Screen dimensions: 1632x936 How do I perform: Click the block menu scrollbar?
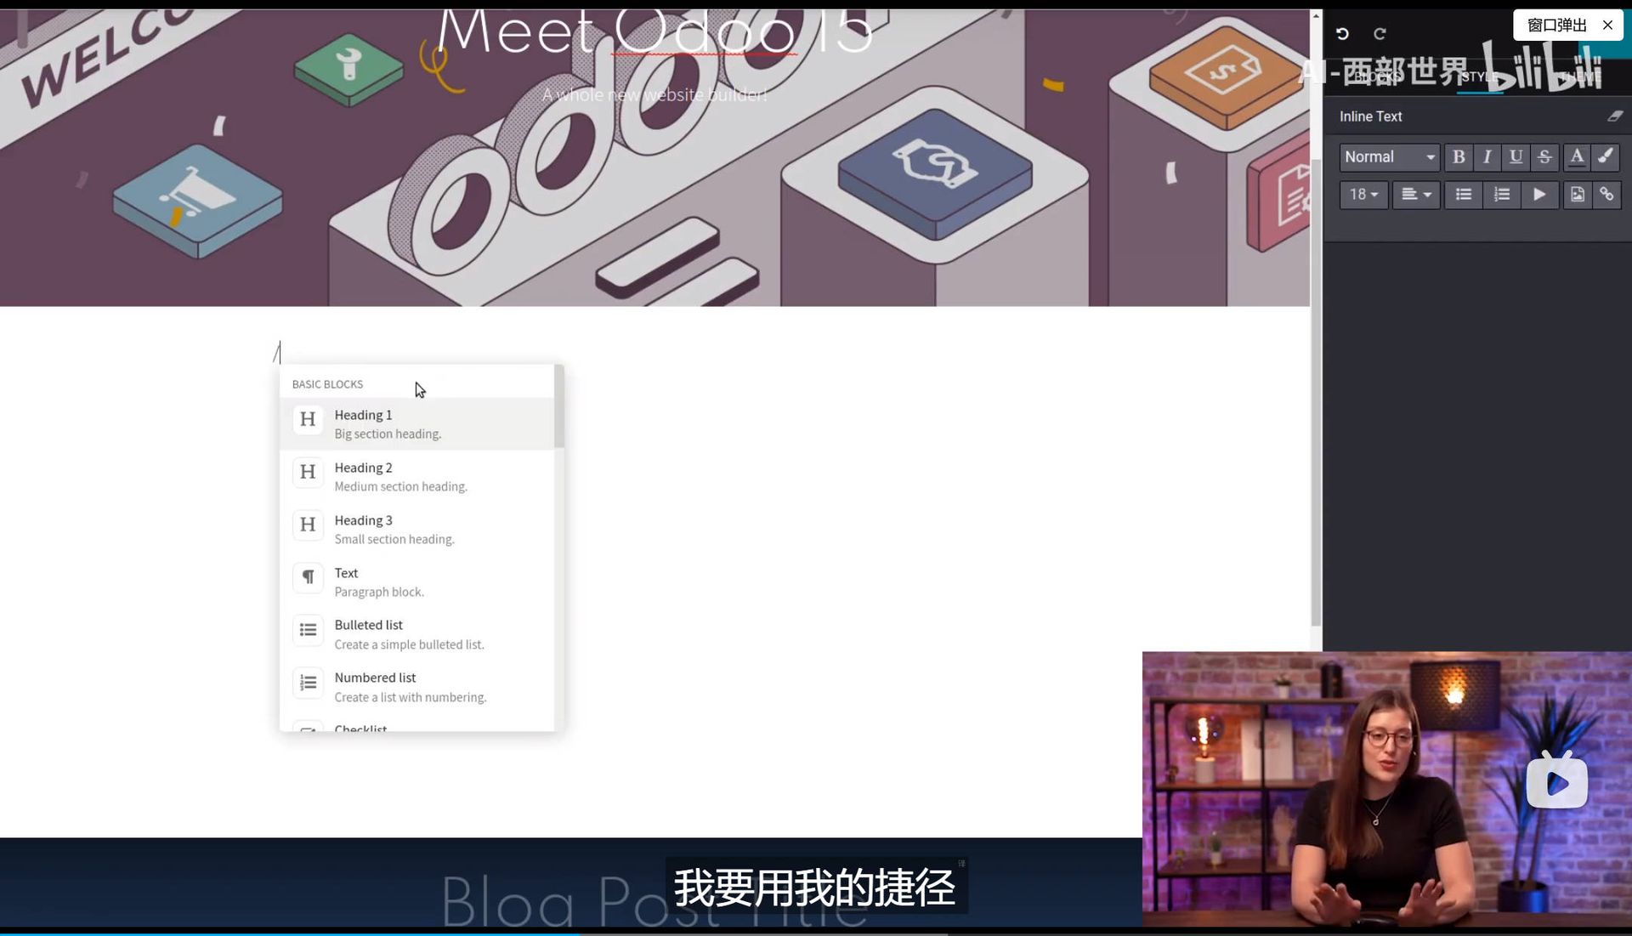pos(558,406)
